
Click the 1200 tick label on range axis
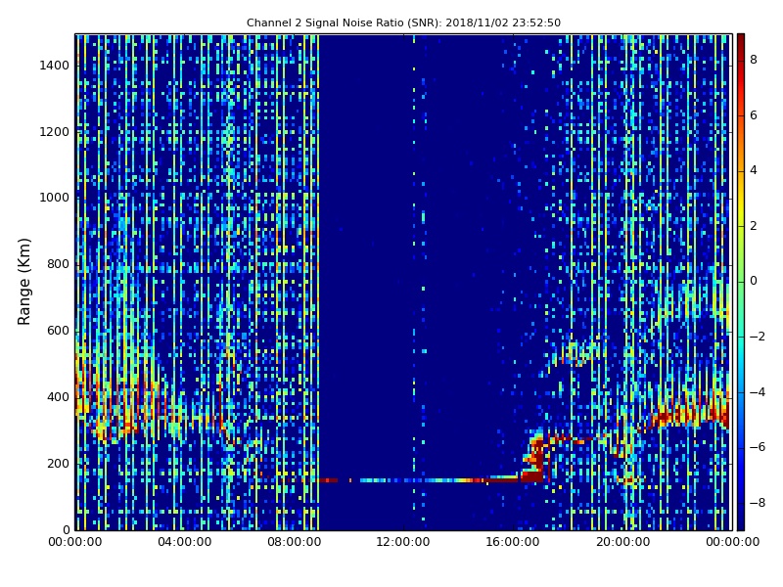[x=55, y=132]
